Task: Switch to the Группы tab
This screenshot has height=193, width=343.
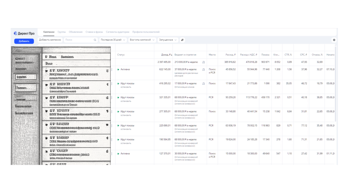Action: click(62, 32)
